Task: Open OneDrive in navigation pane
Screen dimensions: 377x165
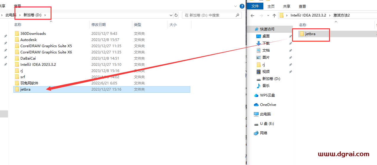Action: [265, 104]
